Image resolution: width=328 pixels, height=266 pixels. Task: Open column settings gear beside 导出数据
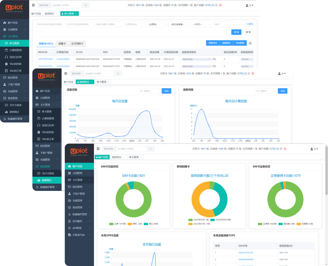click(250, 43)
